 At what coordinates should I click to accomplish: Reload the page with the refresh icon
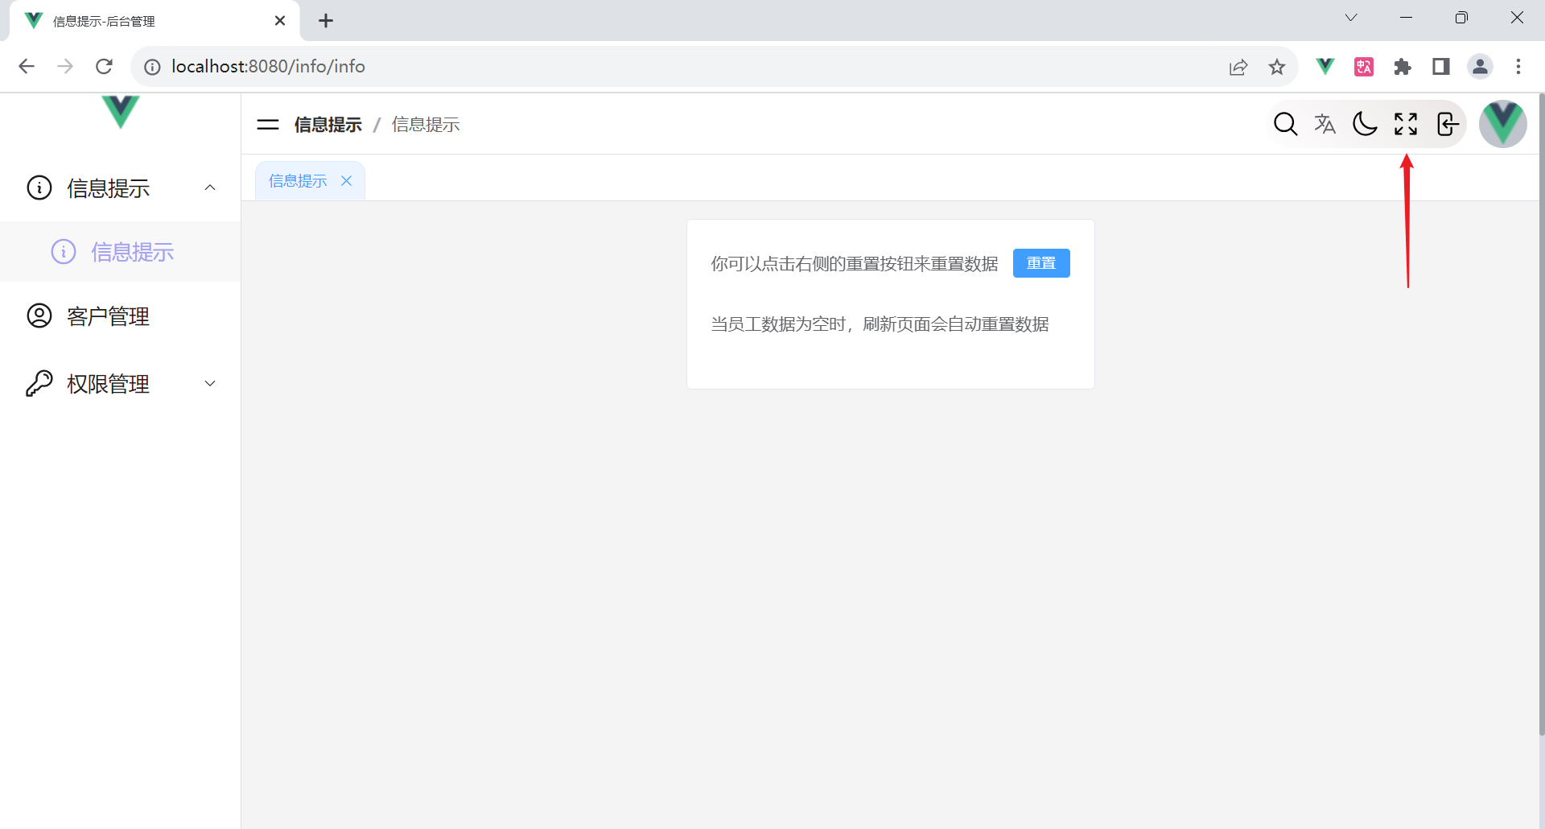pyautogui.click(x=104, y=66)
